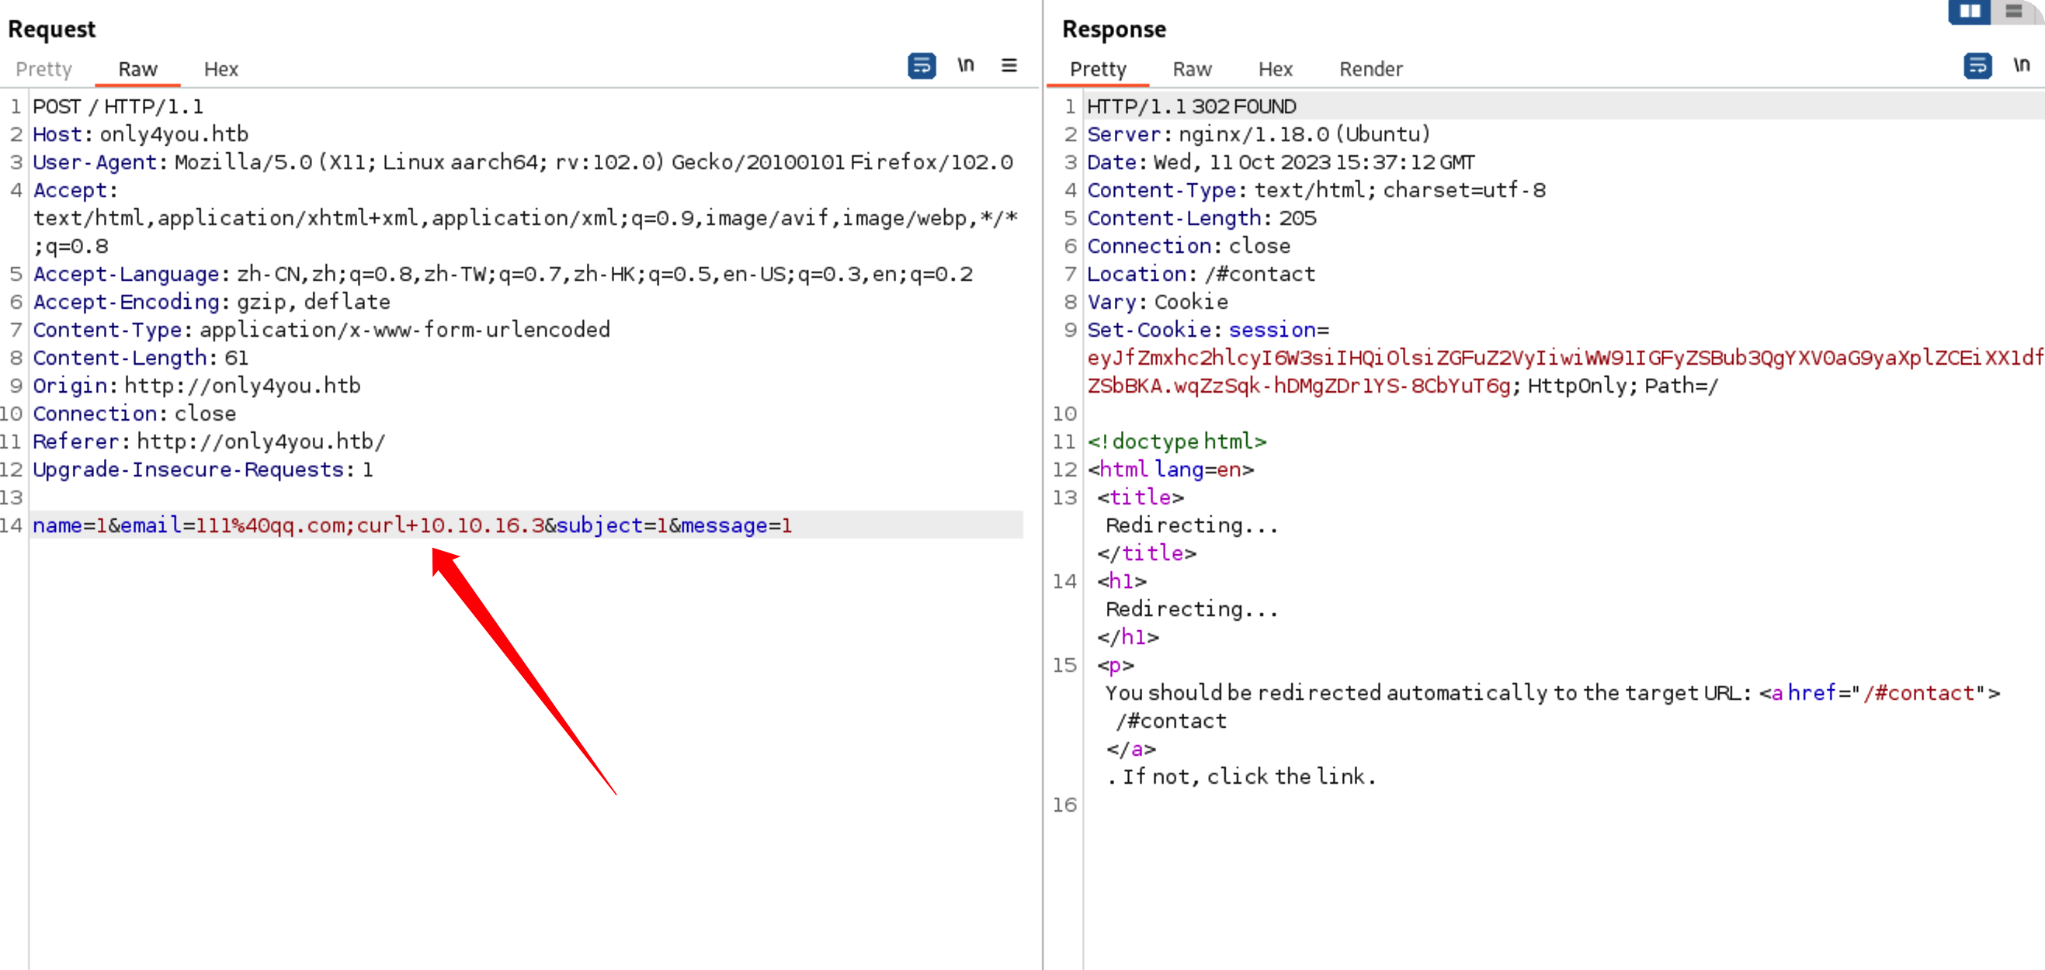Click the Location header in response

tap(1200, 274)
